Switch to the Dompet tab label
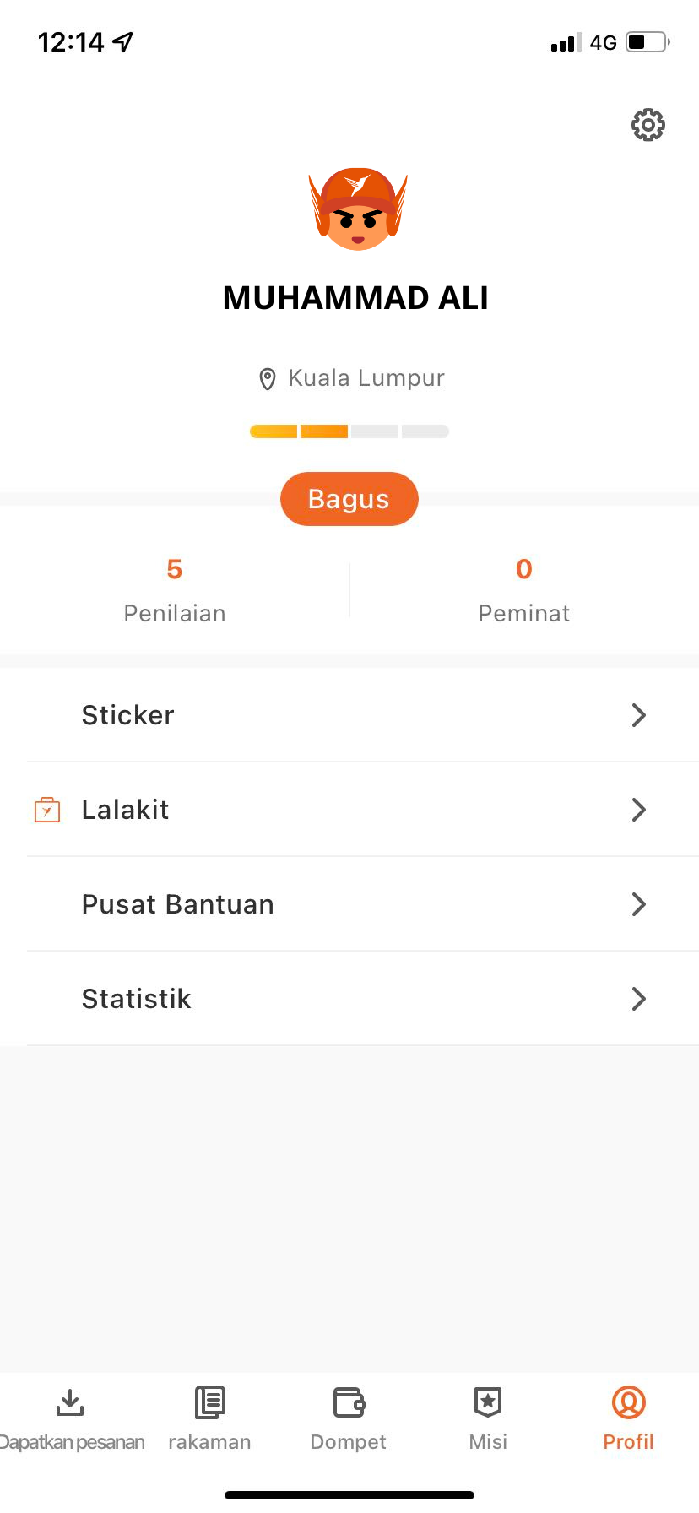 (349, 1442)
